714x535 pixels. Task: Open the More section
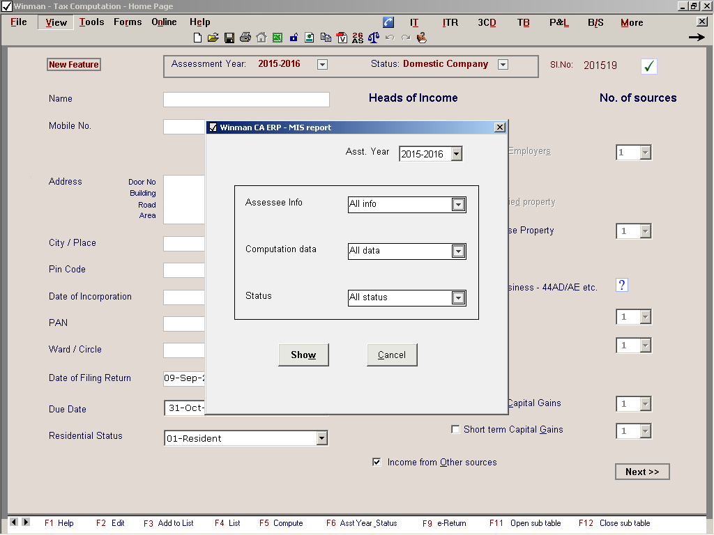pos(632,23)
